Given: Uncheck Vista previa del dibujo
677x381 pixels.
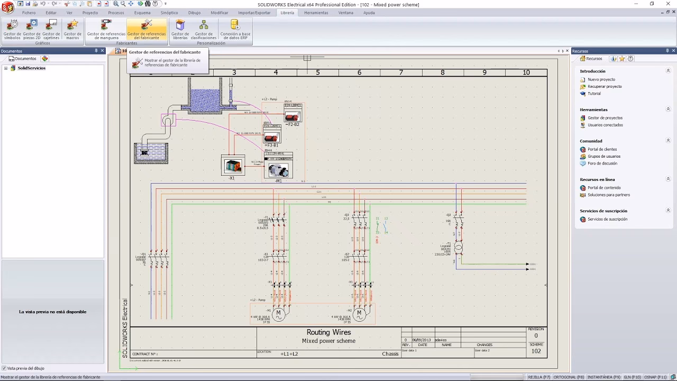Looking at the screenshot, I should pos(5,368).
